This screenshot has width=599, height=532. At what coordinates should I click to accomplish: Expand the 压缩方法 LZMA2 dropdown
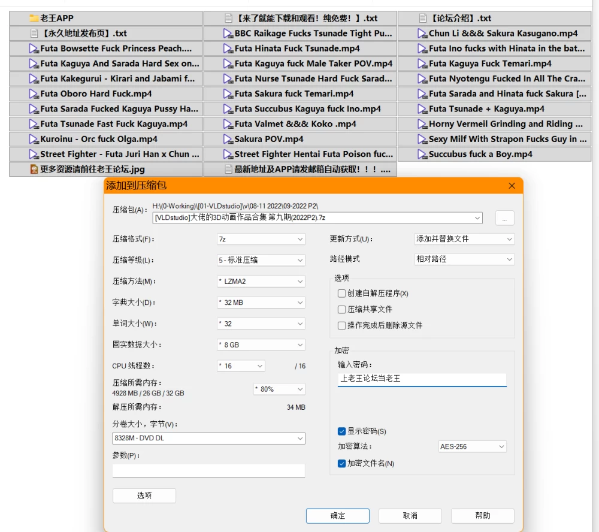[261, 282]
